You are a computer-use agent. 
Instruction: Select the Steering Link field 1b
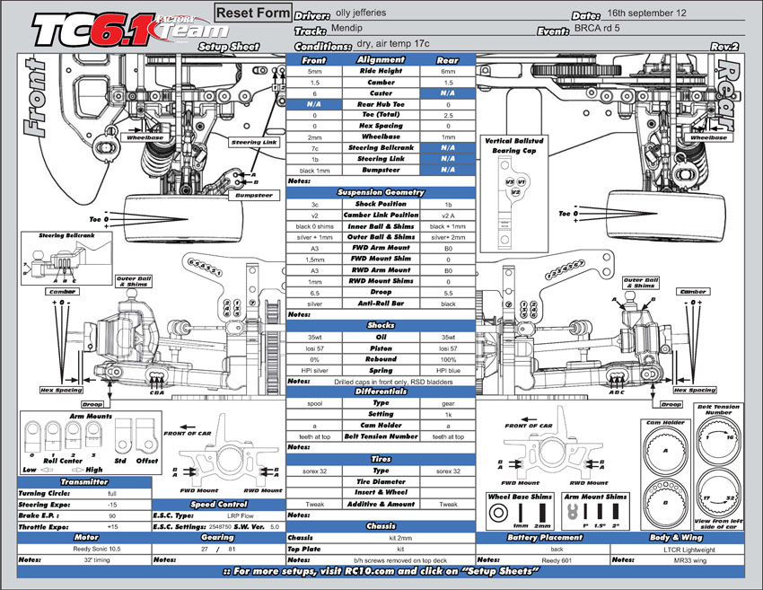coord(314,160)
